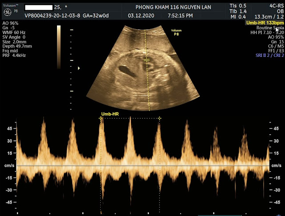
Task: Click the sepia grayscale color bar
Action: (59, 47)
